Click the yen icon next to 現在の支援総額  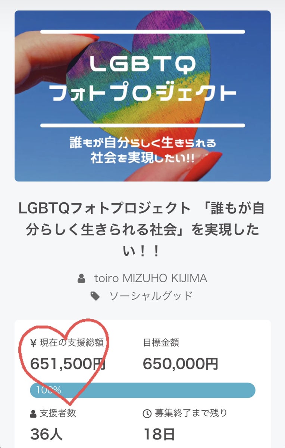pyautogui.click(x=34, y=342)
